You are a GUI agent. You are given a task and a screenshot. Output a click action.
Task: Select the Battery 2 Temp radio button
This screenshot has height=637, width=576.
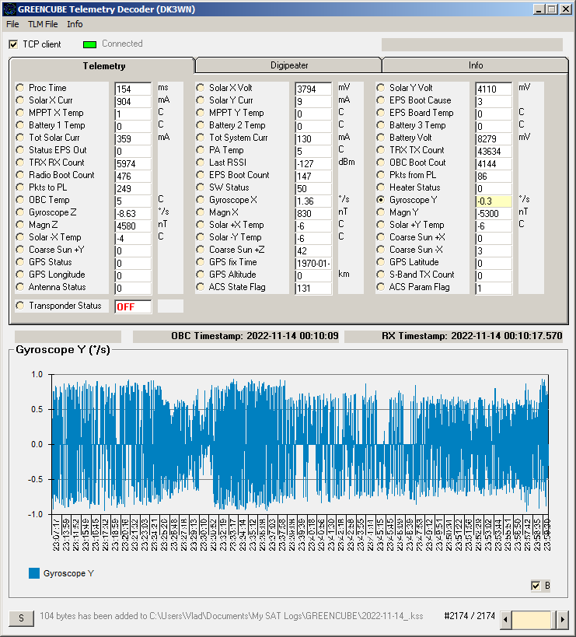tap(200, 125)
